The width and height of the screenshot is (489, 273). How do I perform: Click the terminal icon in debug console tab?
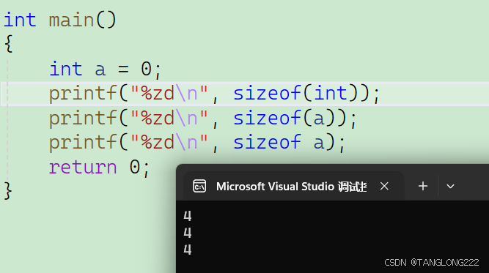click(x=199, y=186)
